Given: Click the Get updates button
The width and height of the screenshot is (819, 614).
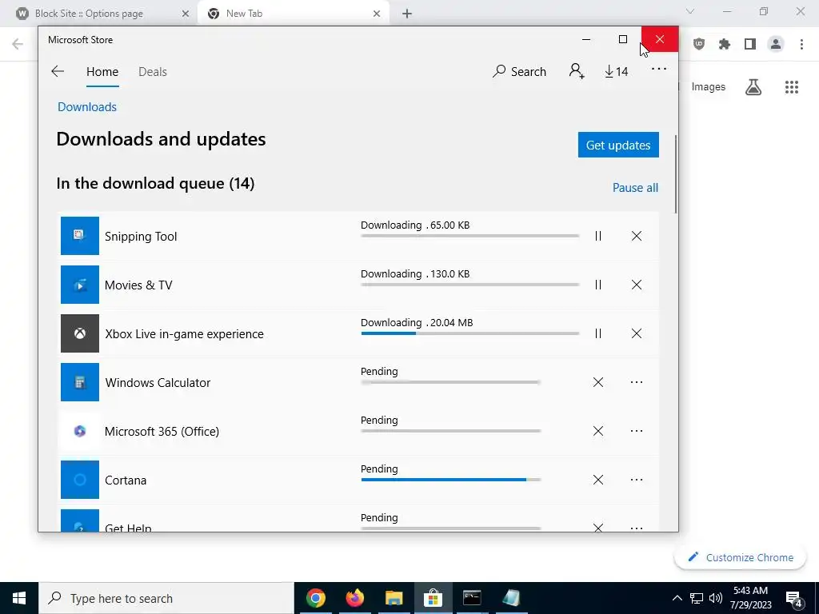Looking at the screenshot, I should (x=618, y=145).
